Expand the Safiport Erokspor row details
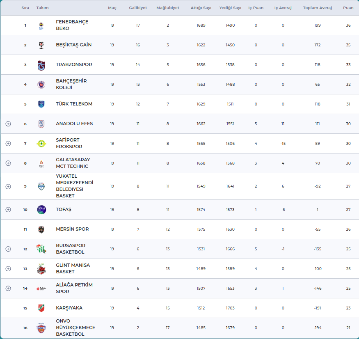Screen dimensions: 359x339 [8, 144]
